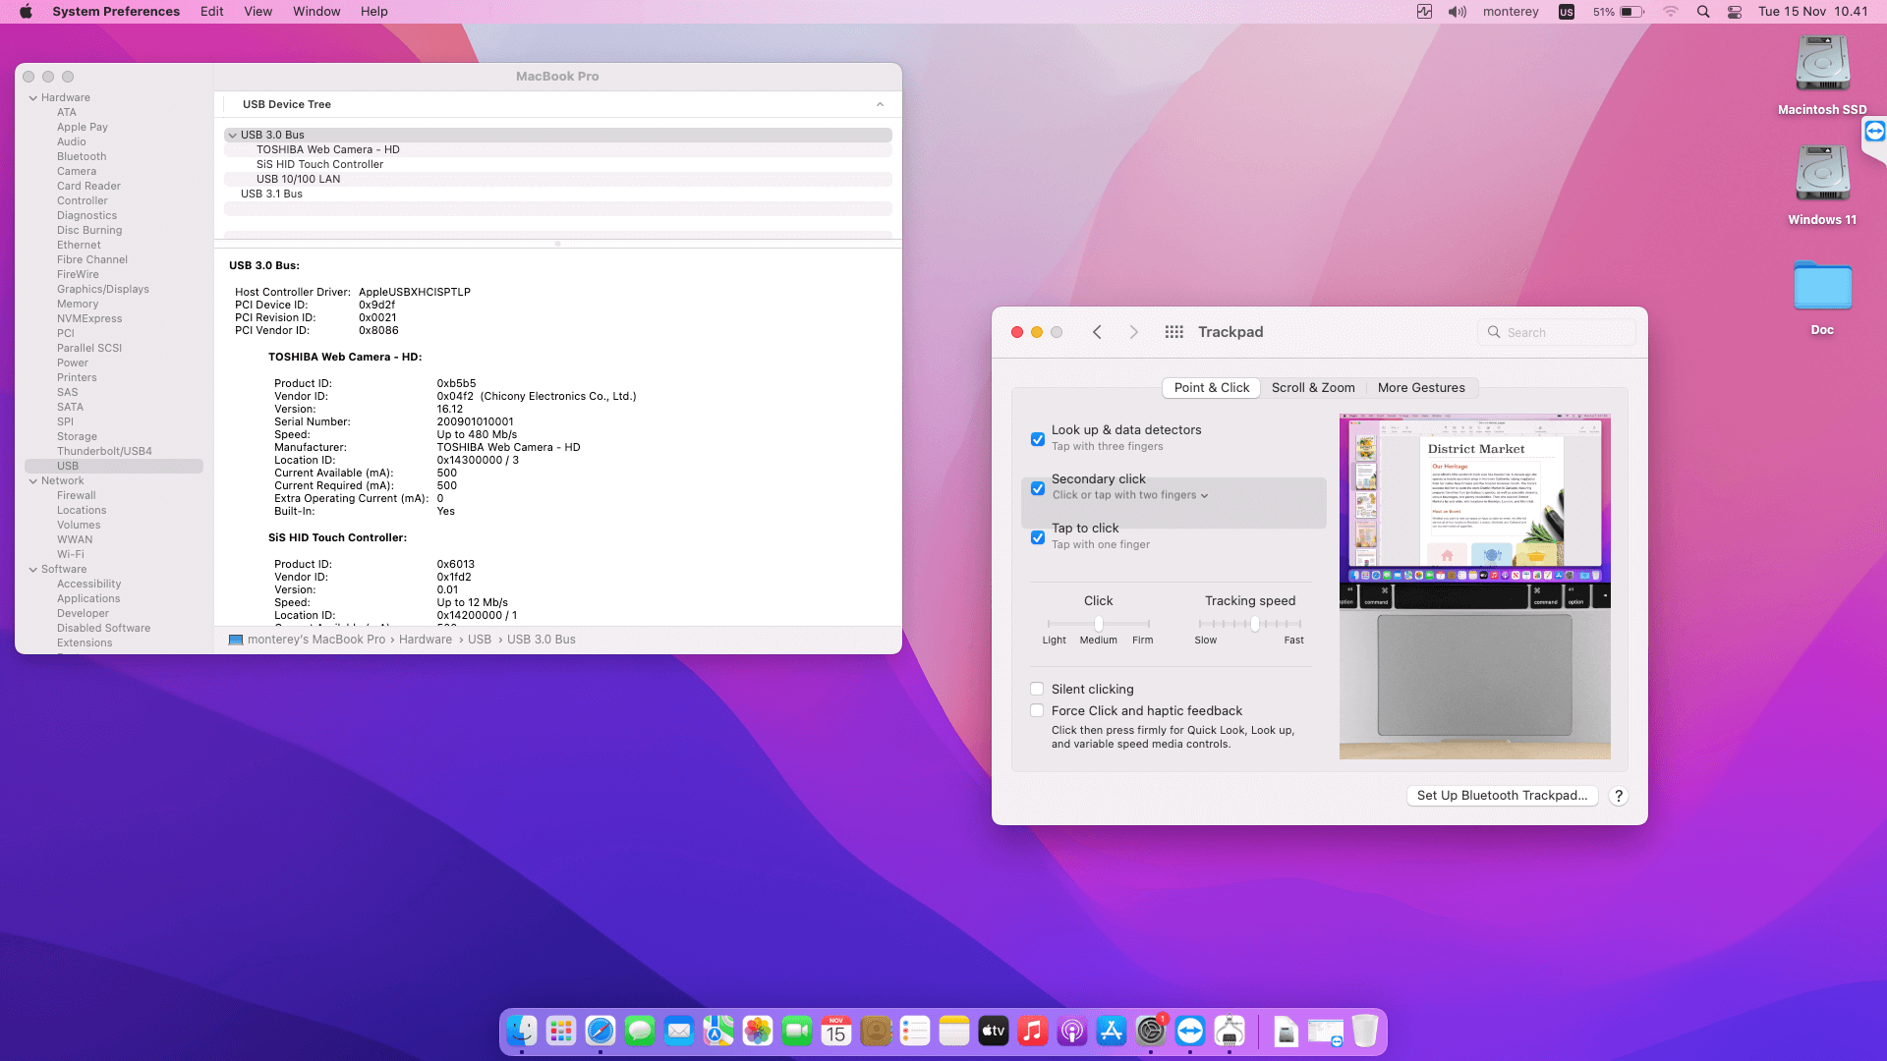Open Finder from the Dock

click(x=522, y=1031)
